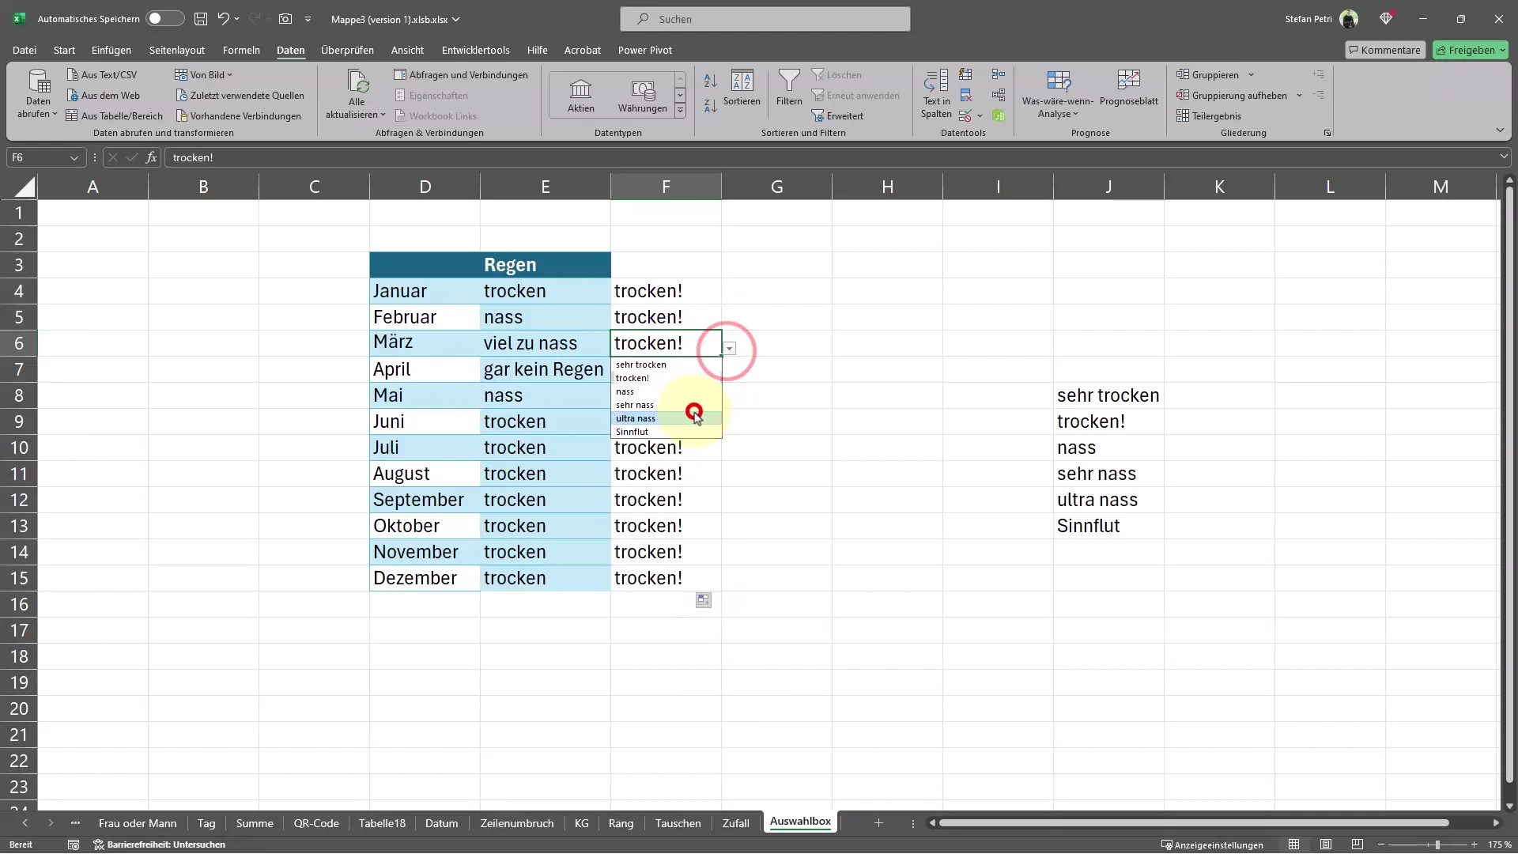The width and height of the screenshot is (1518, 854).
Task: Switch to page layout view in status bar
Action: point(1326,845)
